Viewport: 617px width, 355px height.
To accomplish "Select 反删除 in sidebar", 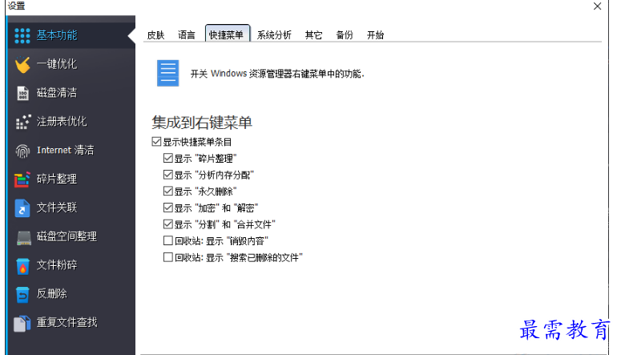I will (x=71, y=294).
